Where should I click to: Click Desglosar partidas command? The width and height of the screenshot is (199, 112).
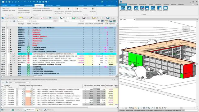click(24, 13)
